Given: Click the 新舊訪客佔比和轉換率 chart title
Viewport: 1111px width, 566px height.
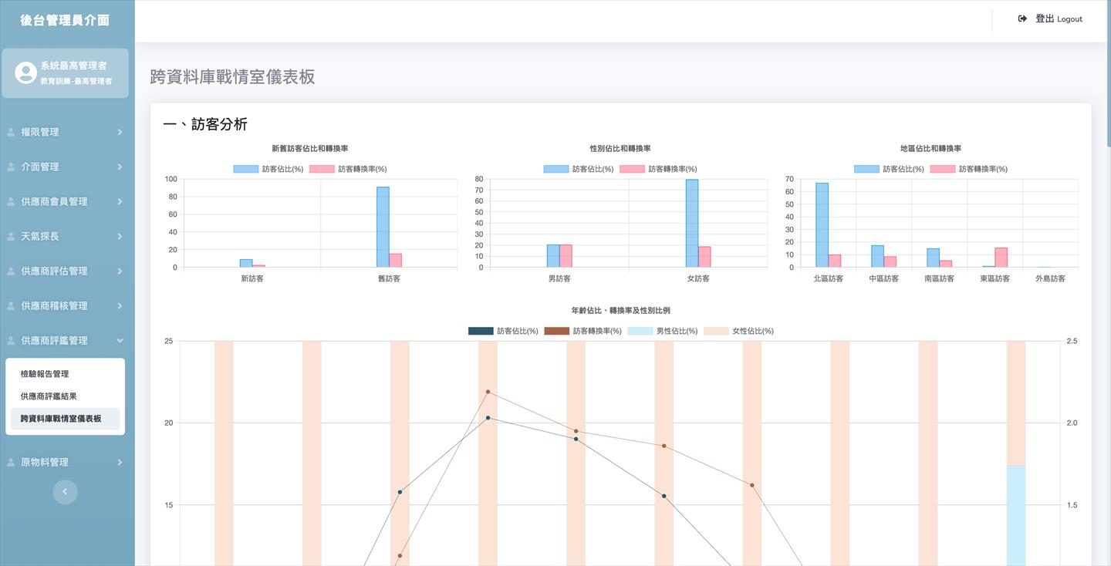Looking at the screenshot, I should click(309, 148).
